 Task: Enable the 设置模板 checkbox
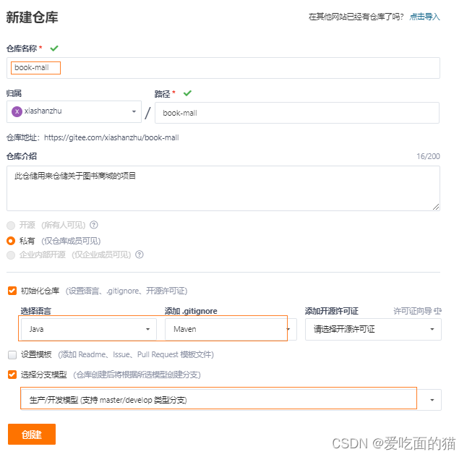tap(12, 355)
